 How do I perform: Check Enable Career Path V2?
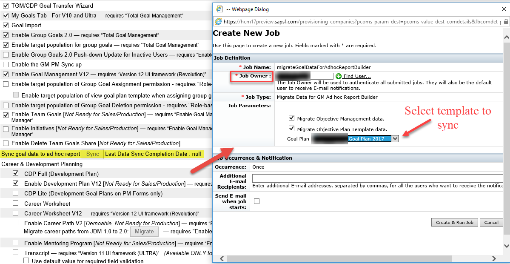click(16, 223)
